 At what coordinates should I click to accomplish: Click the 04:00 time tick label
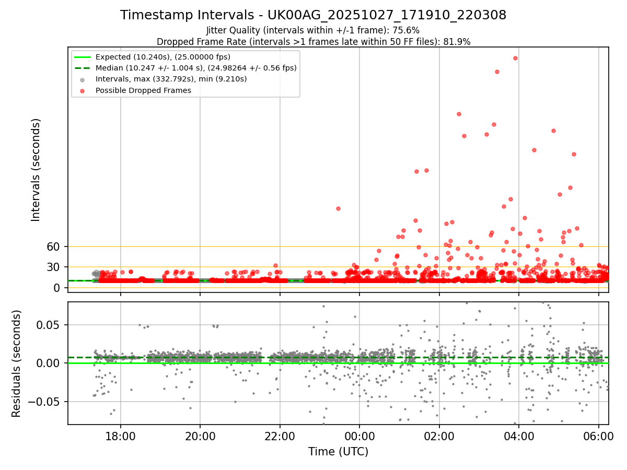pos(518,436)
